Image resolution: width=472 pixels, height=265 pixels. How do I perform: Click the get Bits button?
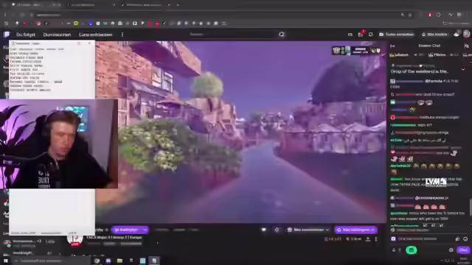[434, 35]
